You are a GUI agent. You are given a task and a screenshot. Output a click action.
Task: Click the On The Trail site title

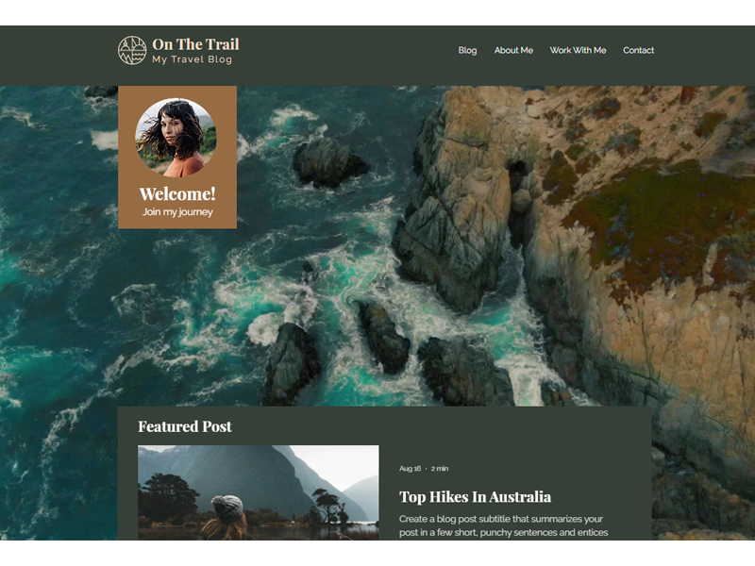(195, 44)
